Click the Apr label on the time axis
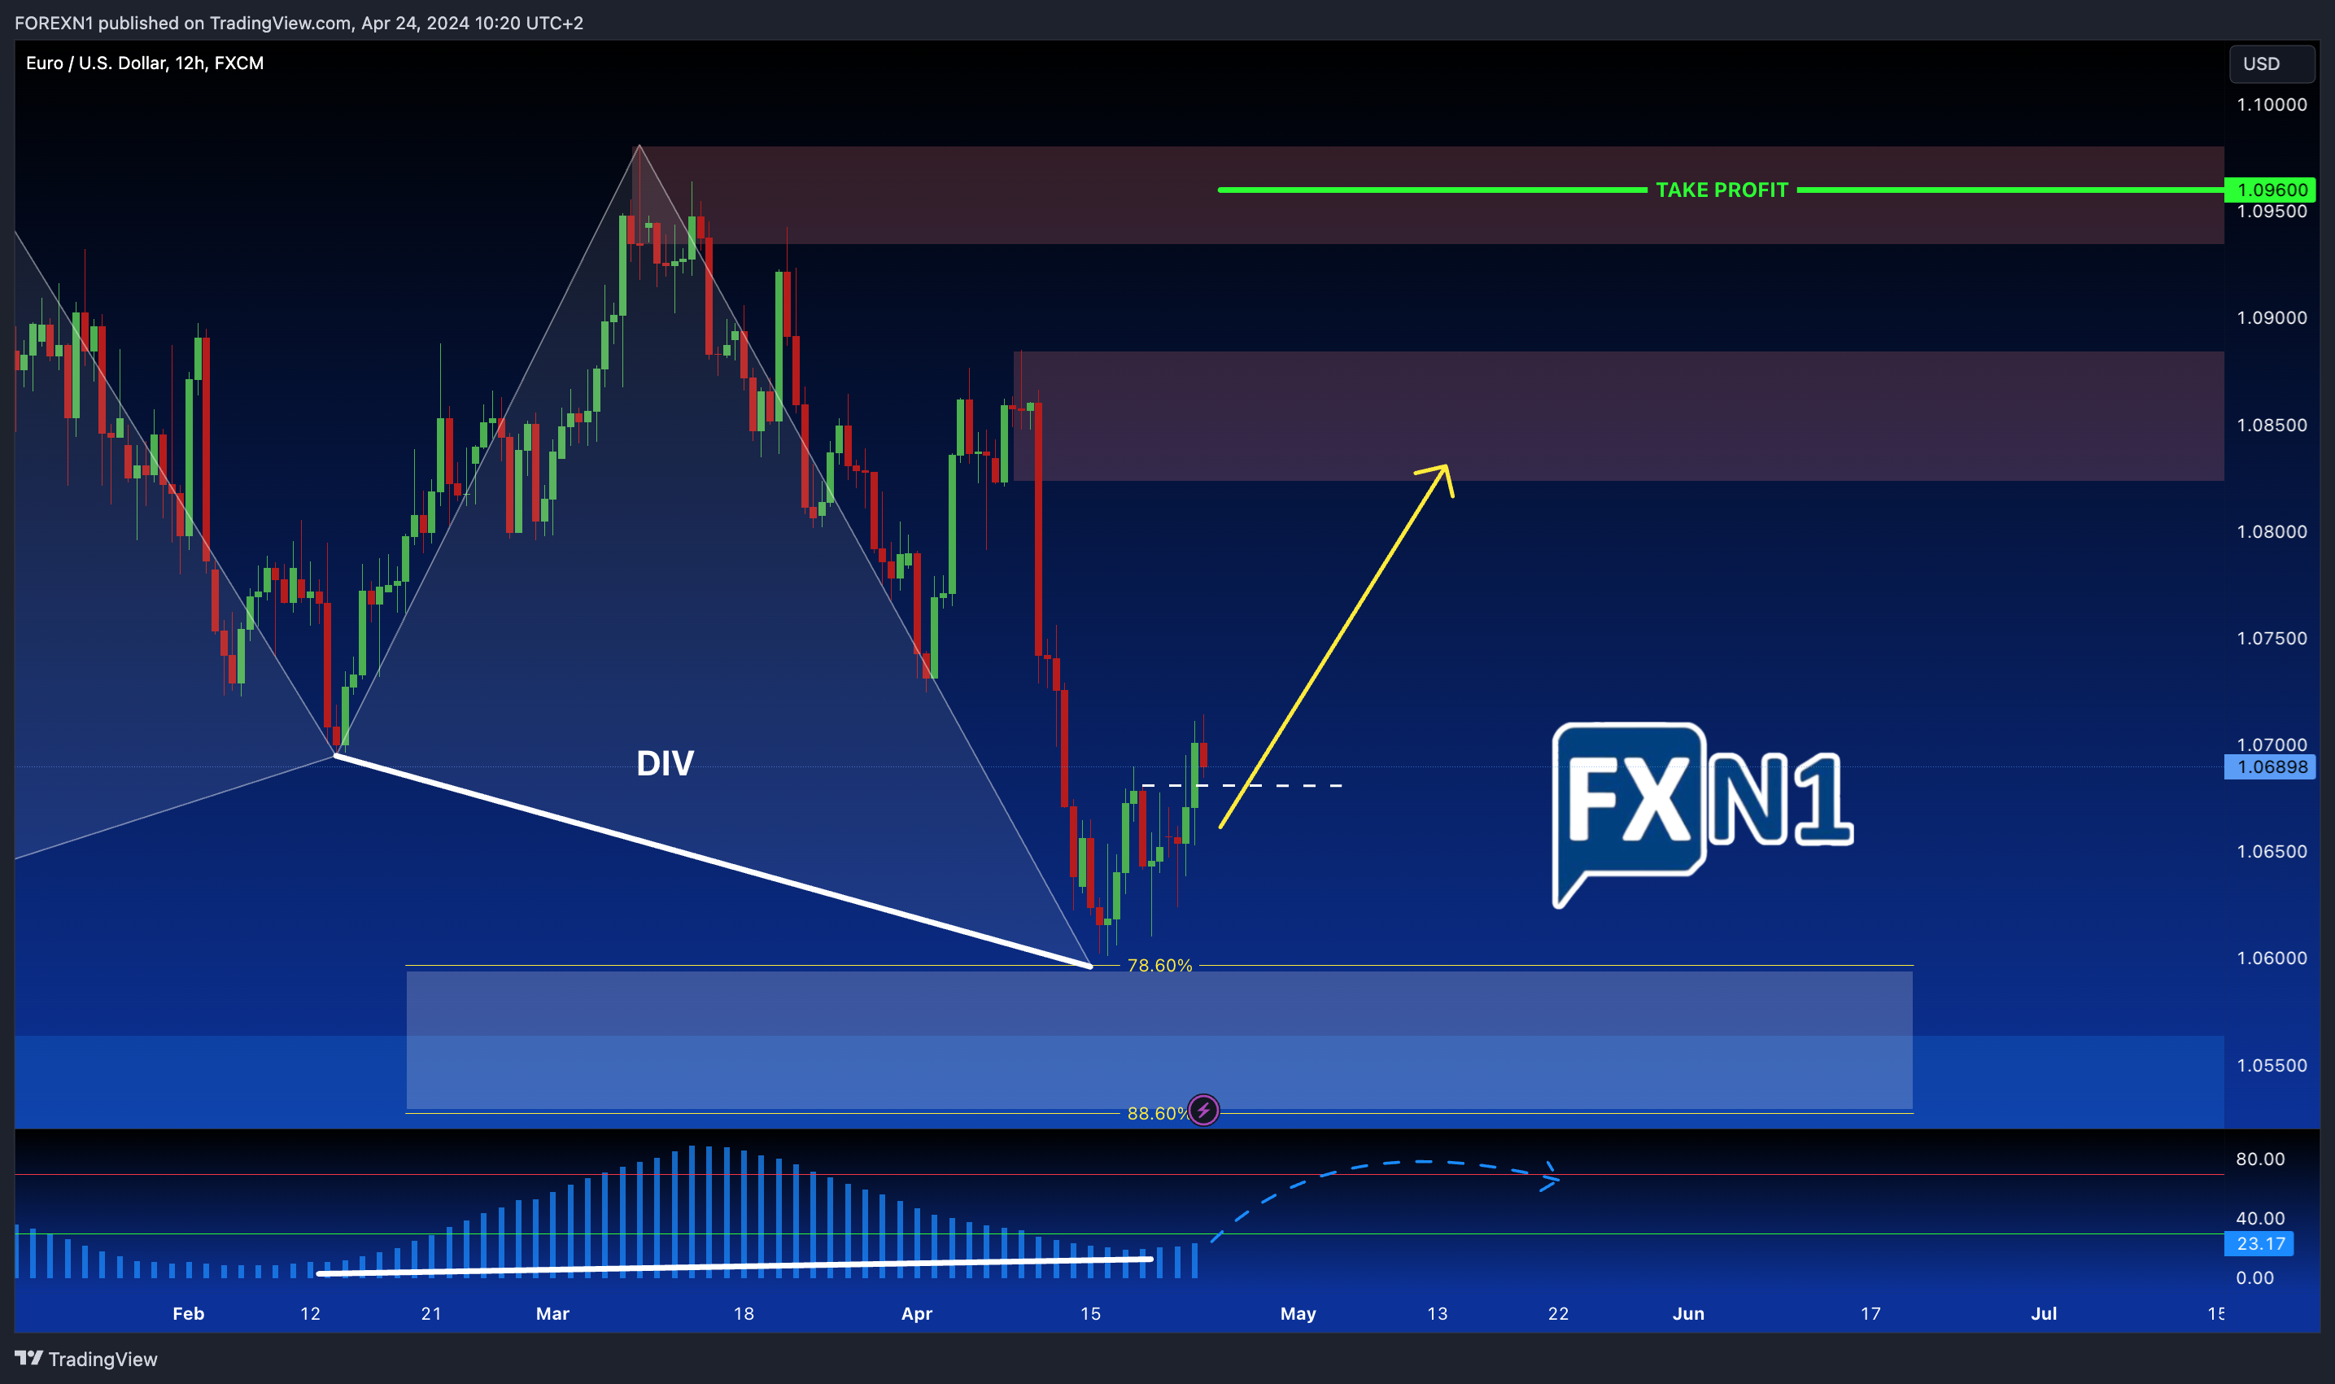 [x=917, y=1313]
